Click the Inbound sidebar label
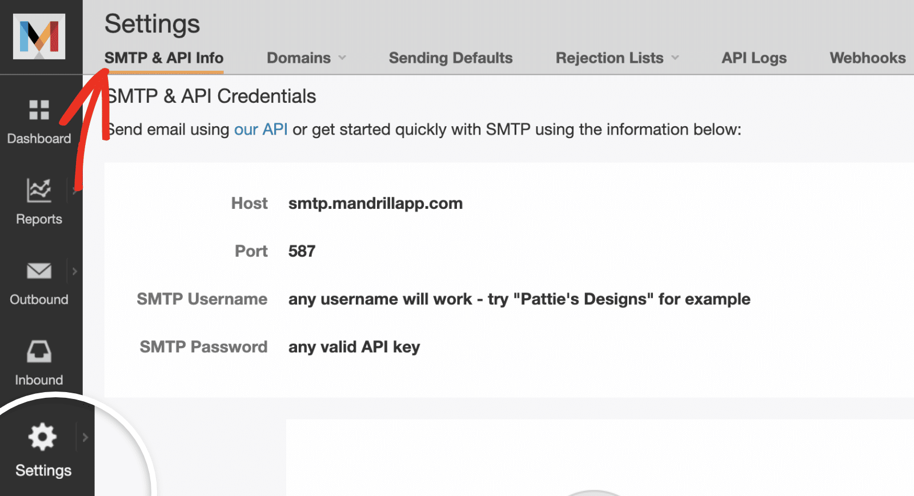 pos(39,380)
